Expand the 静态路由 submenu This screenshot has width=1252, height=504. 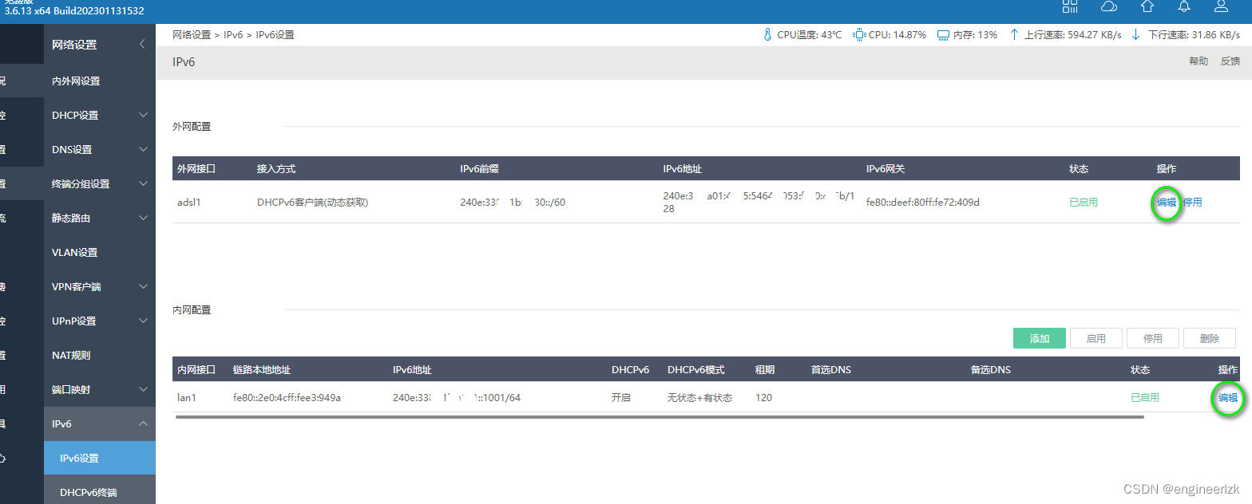point(143,218)
